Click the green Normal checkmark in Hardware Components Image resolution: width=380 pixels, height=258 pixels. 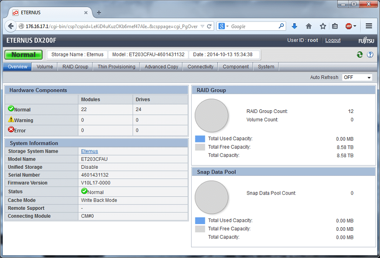pos(11,108)
